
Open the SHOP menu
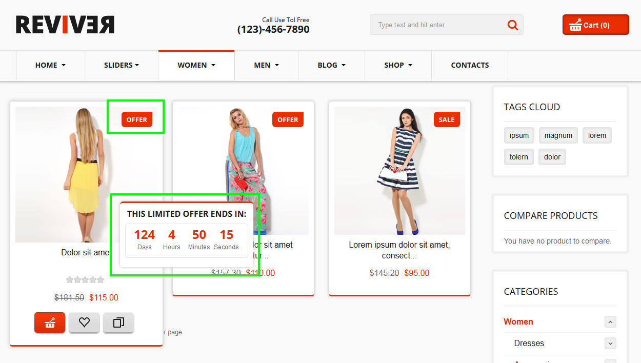398,65
